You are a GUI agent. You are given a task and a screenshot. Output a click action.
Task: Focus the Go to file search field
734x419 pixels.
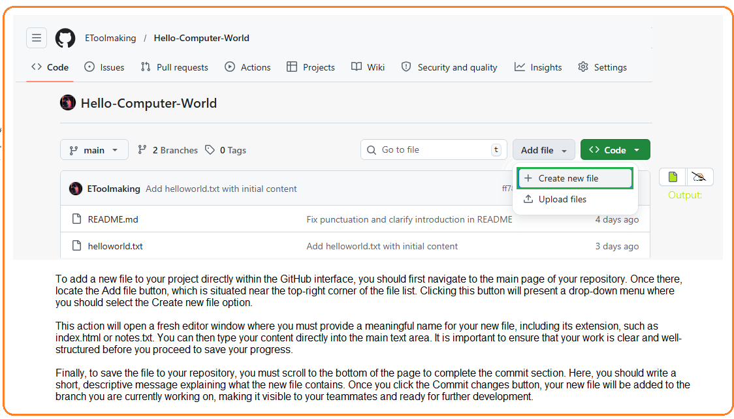point(434,149)
